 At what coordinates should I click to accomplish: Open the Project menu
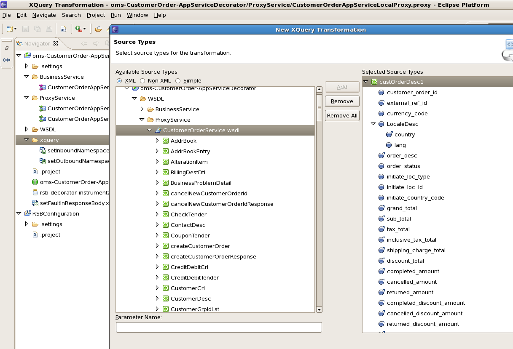point(96,15)
